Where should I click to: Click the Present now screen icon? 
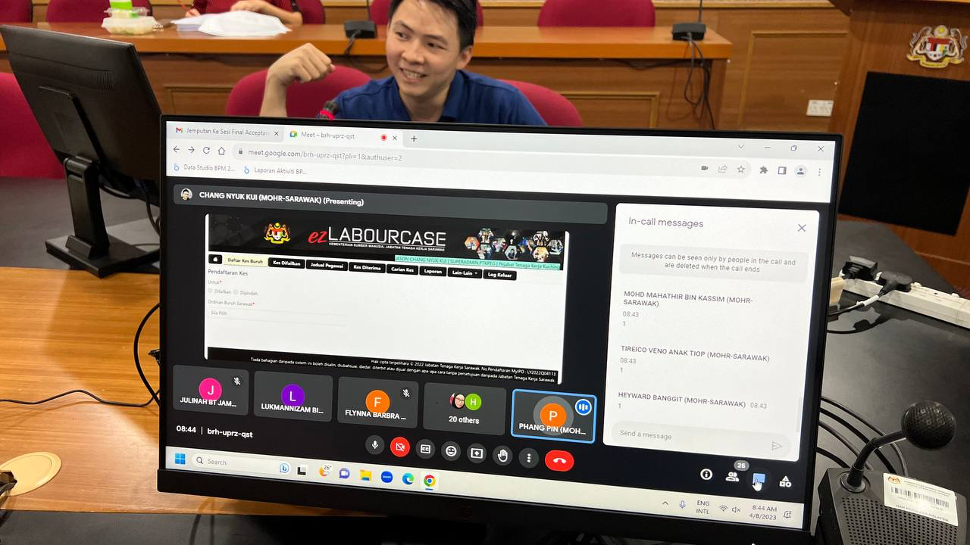[x=477, y=453]
